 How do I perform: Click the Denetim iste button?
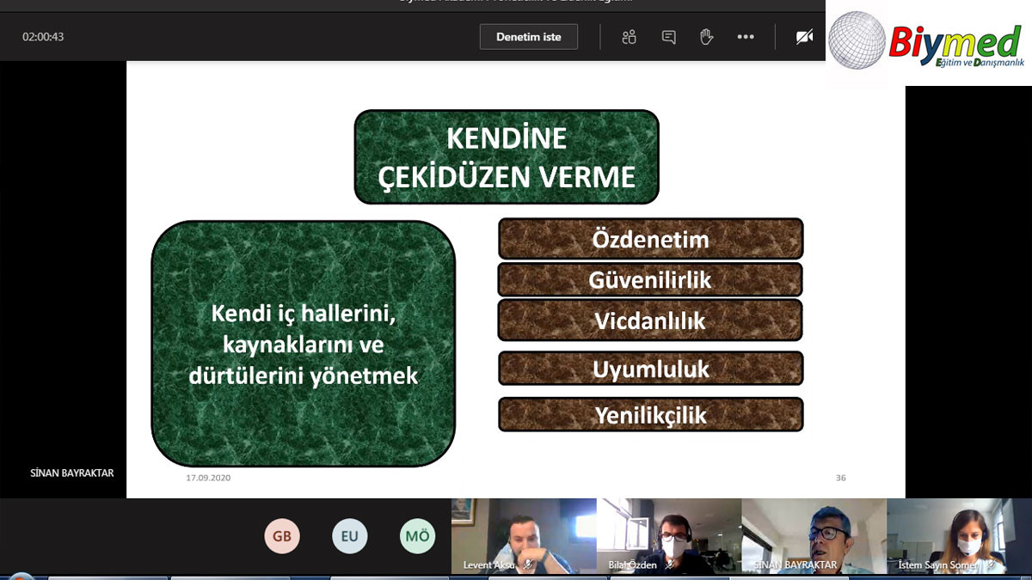click(x=528, y=36)
